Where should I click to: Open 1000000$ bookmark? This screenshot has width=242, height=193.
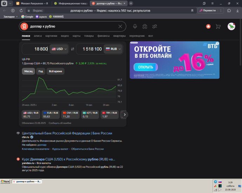click(x=56, y=16)
